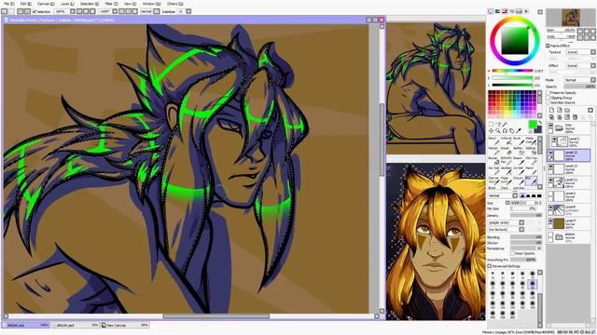The width and height of the screenshot is (597, 335).
Task: Choose the AirBrush tool
Action: point(506,141)
